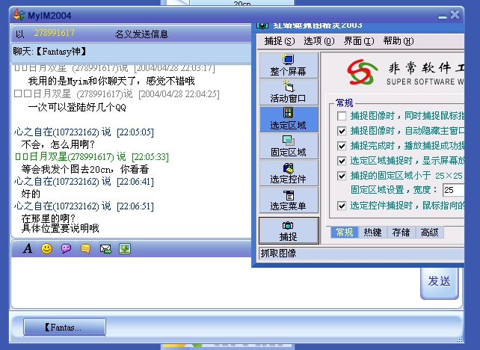Select the 整个屏幕 capture mode
The width and height of the screenshot is (480, 350).
click(289, 65)
